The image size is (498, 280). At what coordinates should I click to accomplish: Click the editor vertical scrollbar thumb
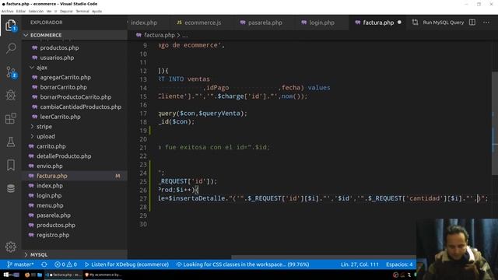(x=495, y=123)
